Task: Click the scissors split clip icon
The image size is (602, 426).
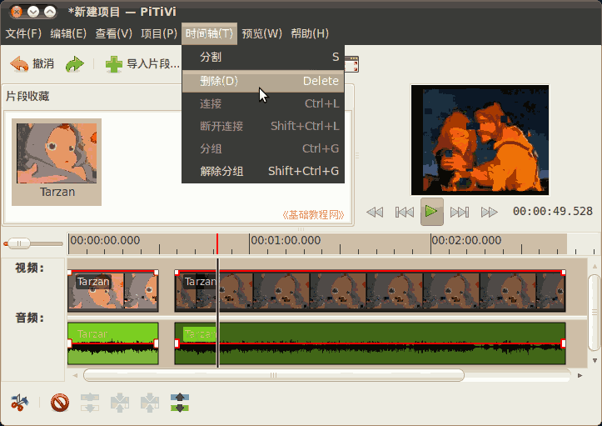Action: point(19,403)
